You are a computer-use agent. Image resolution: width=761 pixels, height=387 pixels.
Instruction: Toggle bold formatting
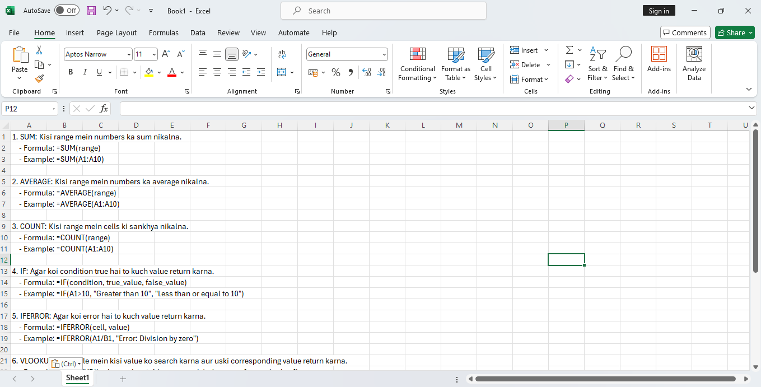point(70,72)
